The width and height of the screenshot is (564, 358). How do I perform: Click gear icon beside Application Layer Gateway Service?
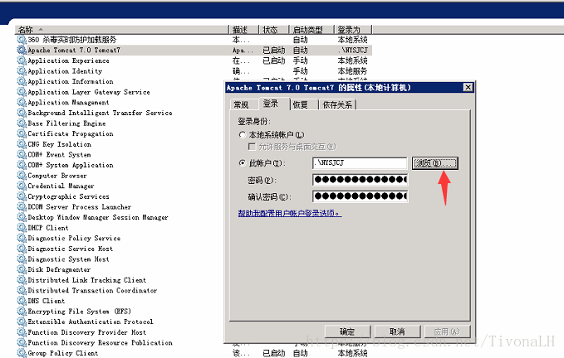(22, 92)
